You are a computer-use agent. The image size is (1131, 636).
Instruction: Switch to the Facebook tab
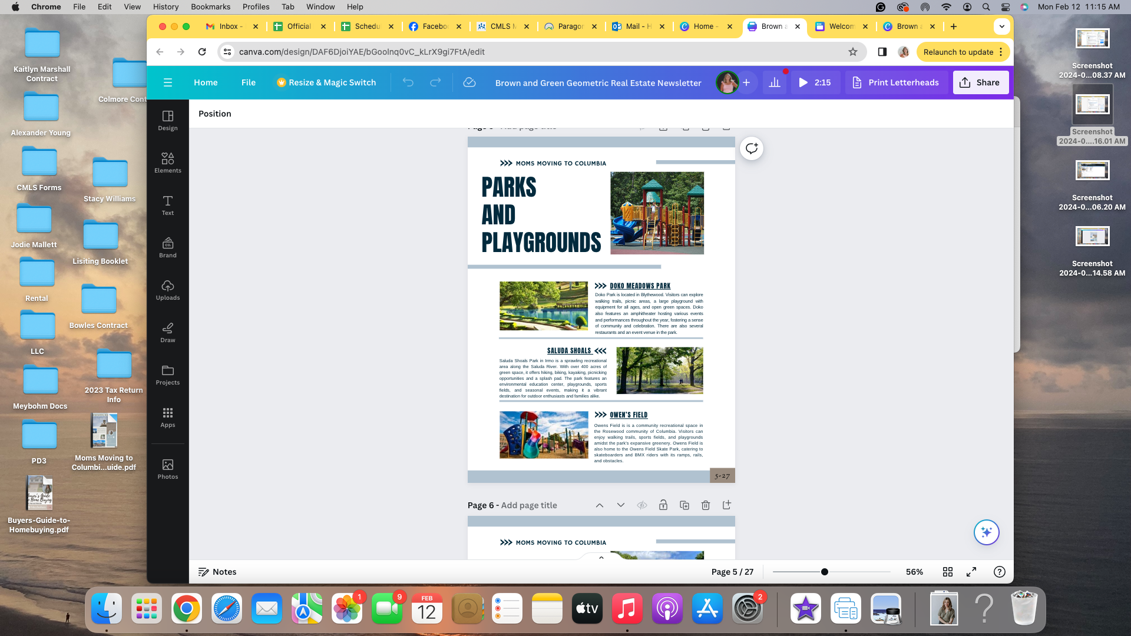pos(435,26)
